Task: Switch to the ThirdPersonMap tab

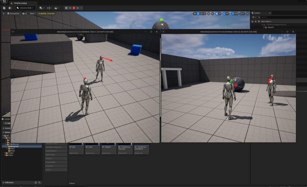Action: [x=19, y=3]
